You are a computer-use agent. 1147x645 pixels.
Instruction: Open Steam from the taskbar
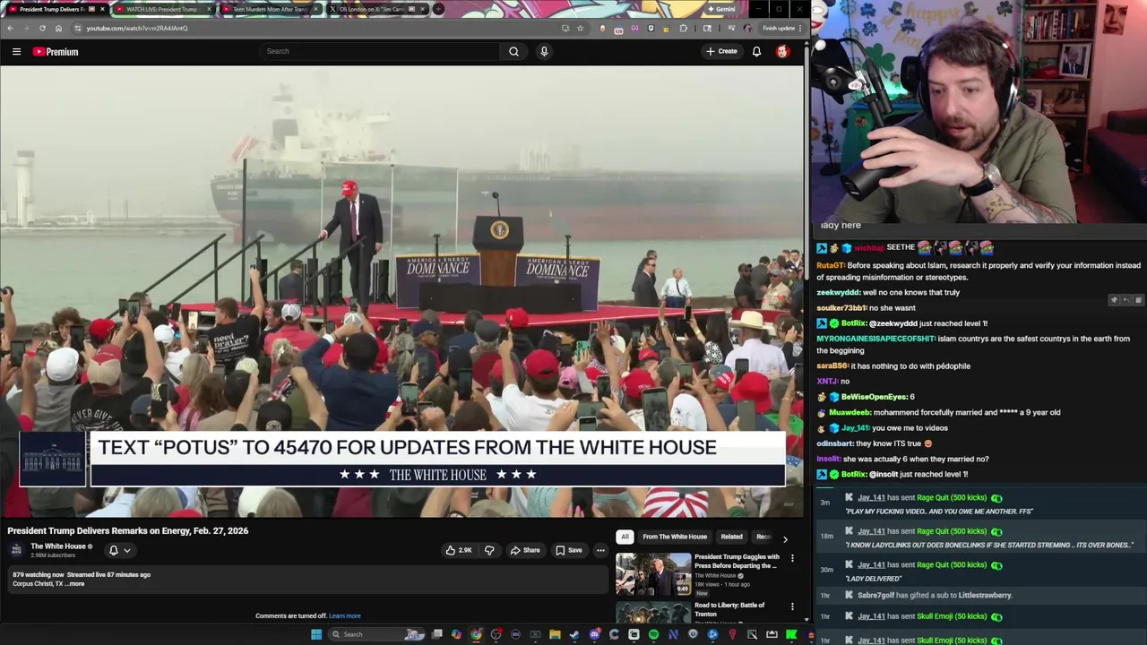tap(574, 634)
